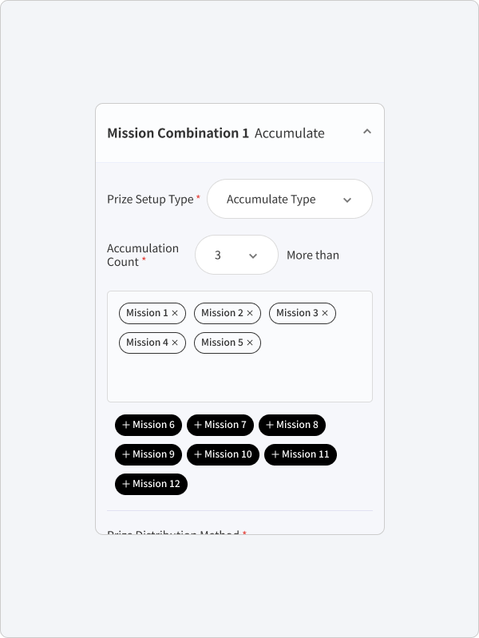Screen dimensions: 479x638
Task: Remove Mission 4 via its x icon
Action: tap(175, 343)
